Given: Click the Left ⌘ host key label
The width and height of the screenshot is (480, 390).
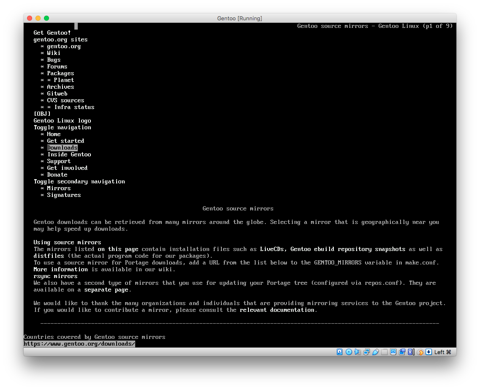Looking at the screenshot, I should [443, 352].
